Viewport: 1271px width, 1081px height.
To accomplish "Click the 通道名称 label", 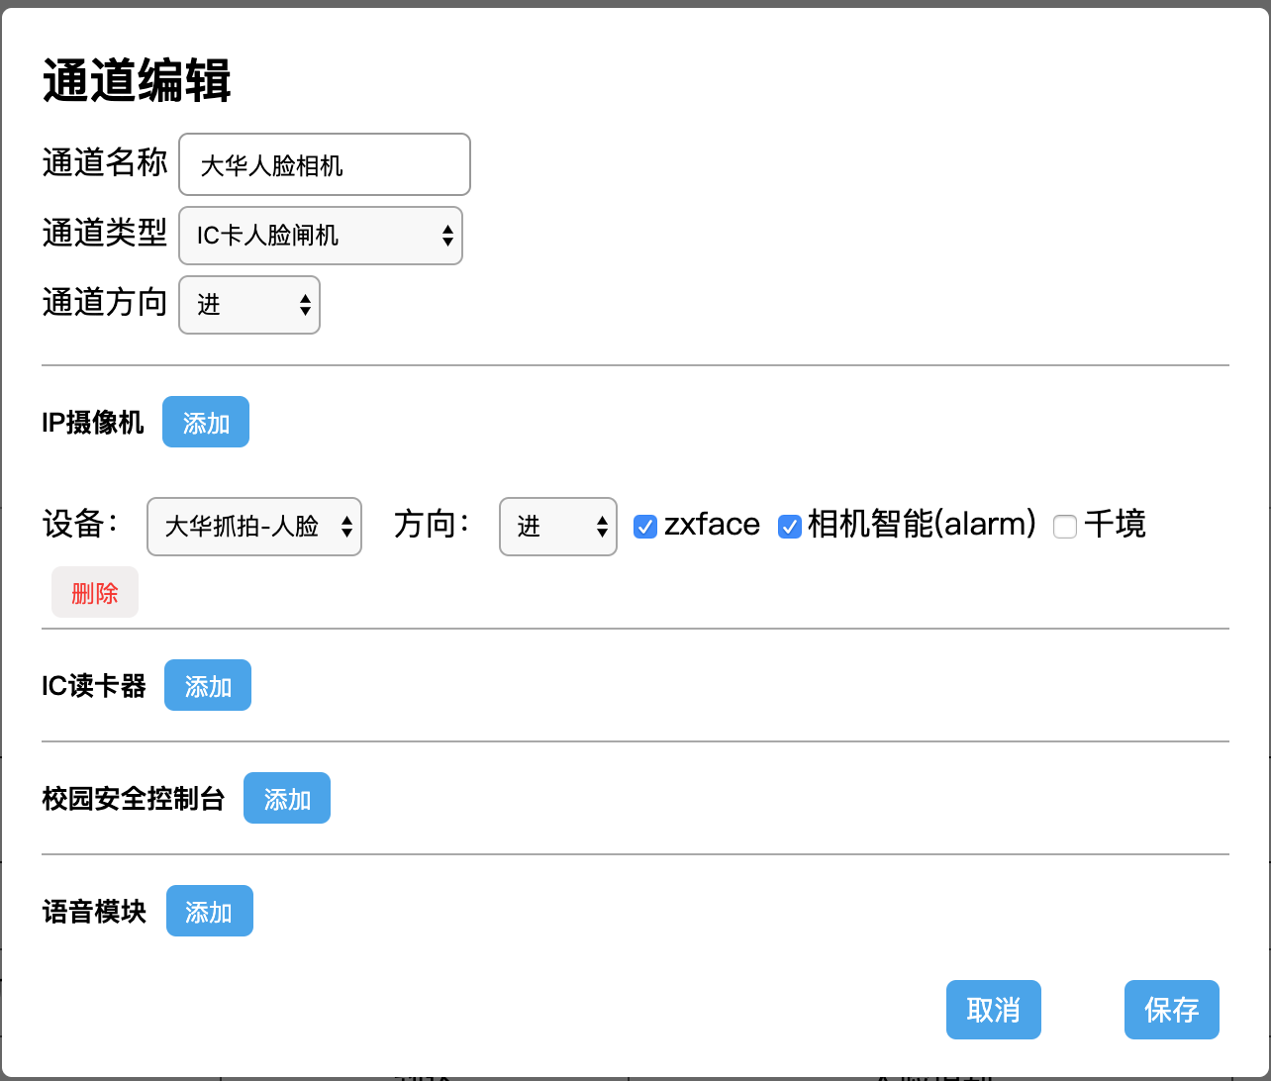I will click(x=105, y=162).
